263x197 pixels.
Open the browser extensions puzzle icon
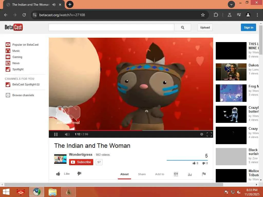[x=216, y=15]
